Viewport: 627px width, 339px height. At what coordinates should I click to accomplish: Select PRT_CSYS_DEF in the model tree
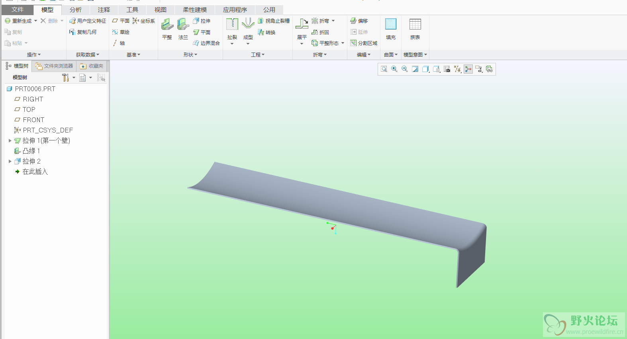point(43,130)
